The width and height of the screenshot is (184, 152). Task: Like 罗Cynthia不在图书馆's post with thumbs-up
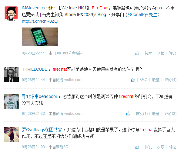click(137, 147)
